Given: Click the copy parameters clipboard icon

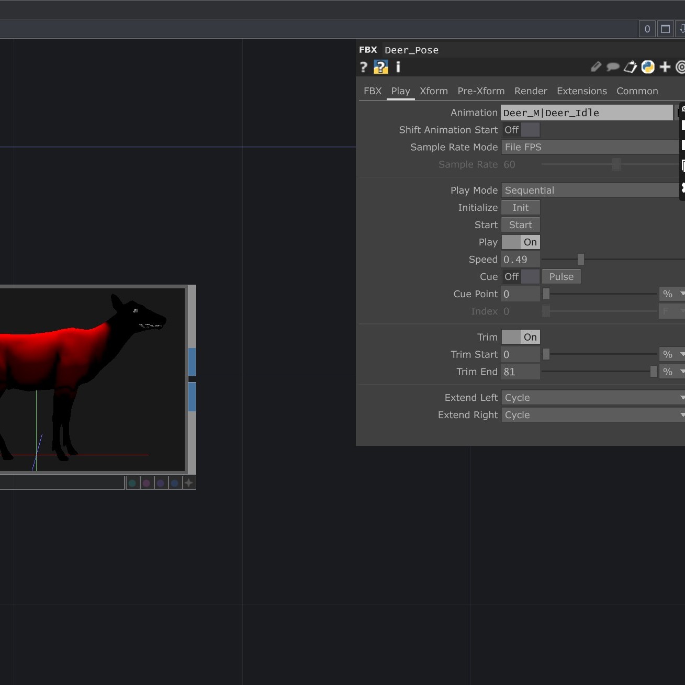Looking at the screenshot, I should [x=630, y=67].
